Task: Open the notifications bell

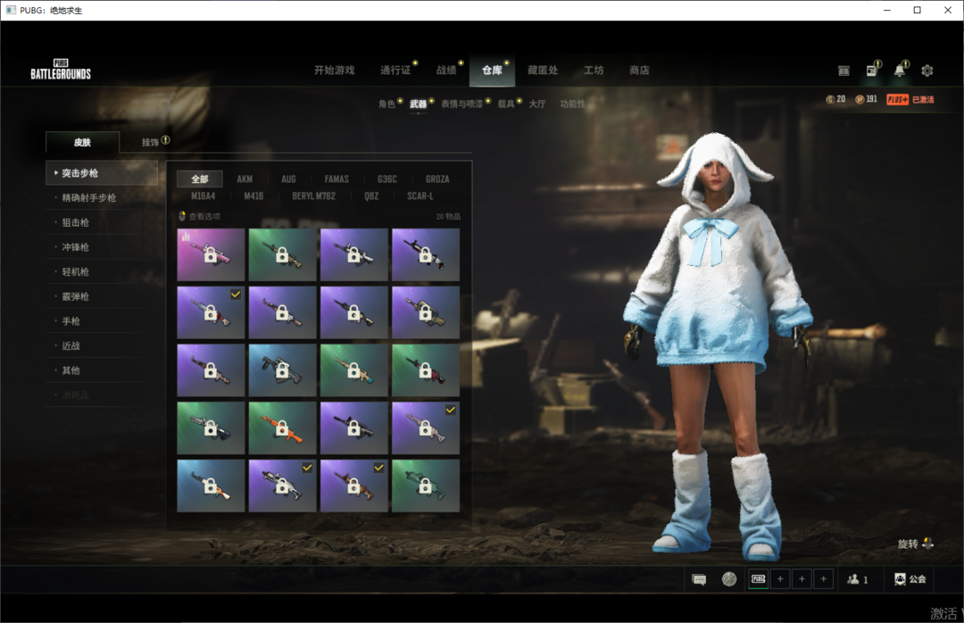Action: (900, 71)
